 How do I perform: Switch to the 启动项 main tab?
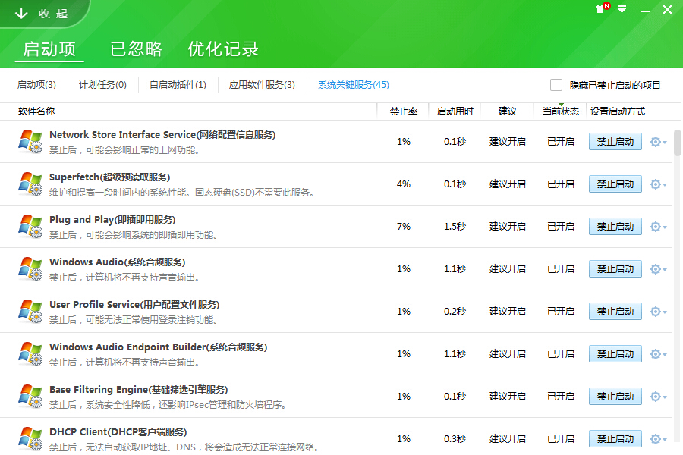click(x=49, y=49)
